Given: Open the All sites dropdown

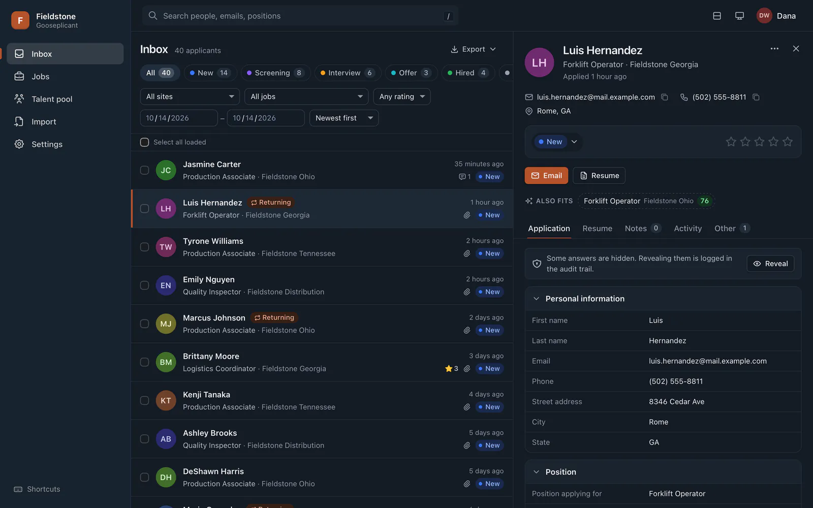Looking at the screenshot, I should [190, 97].
